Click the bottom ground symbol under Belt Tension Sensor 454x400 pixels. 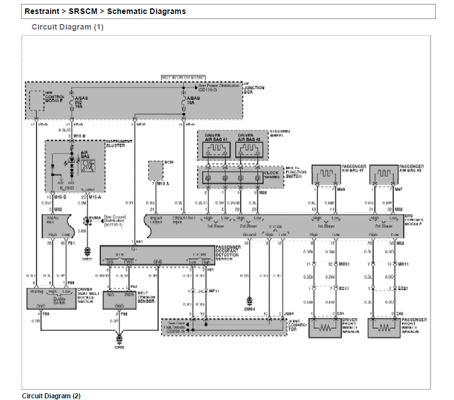coord(119,339)
